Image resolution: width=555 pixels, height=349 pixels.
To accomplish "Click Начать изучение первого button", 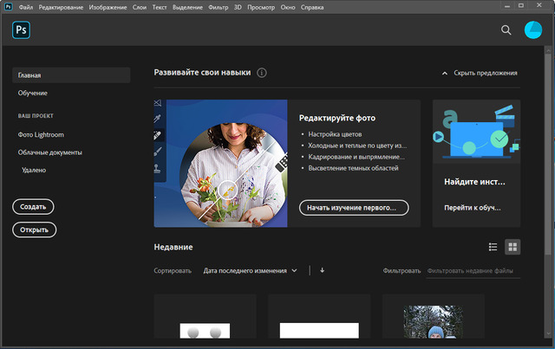I will [x=353, y=208].
